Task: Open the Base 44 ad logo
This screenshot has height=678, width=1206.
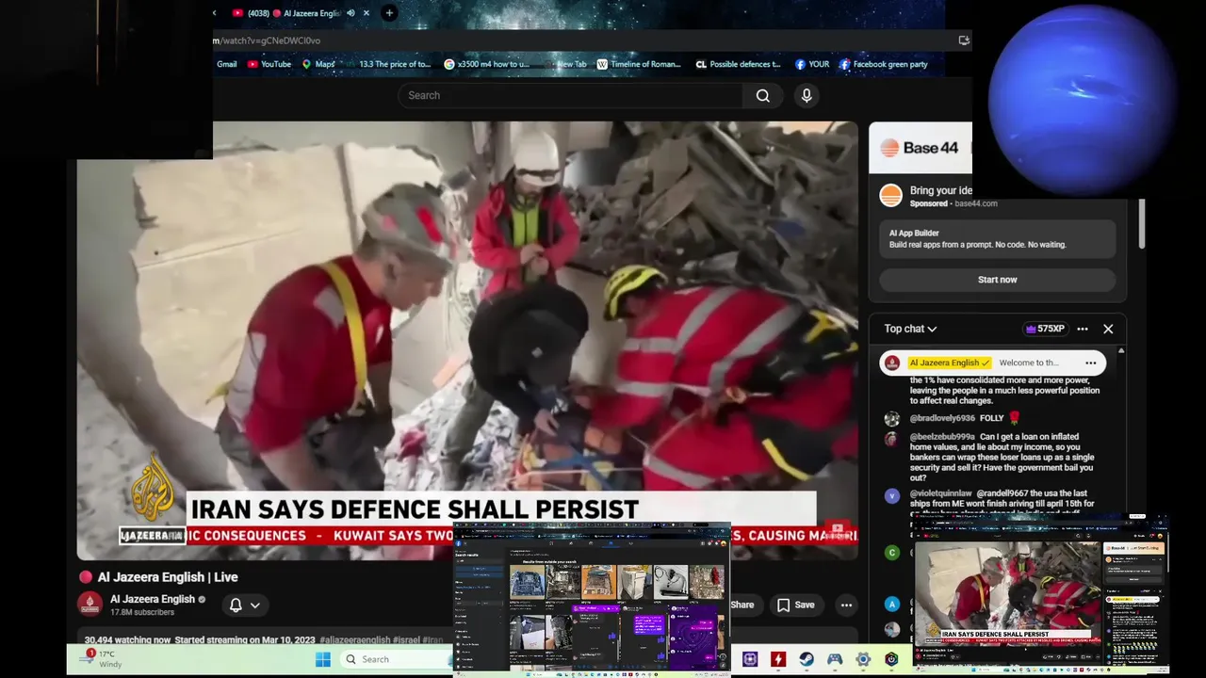Action: point(919,148)
